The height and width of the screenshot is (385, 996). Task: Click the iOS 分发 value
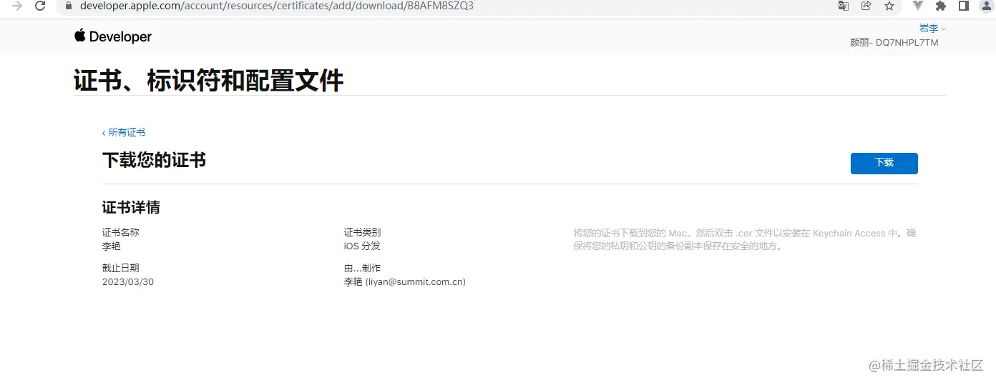pos(362,246)
